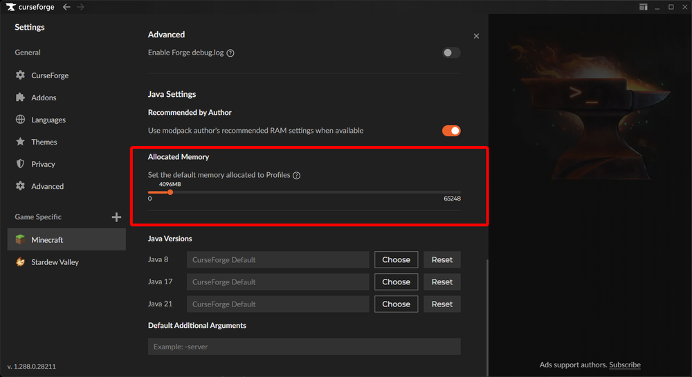Click the Game Specific heading

(38, 217)
